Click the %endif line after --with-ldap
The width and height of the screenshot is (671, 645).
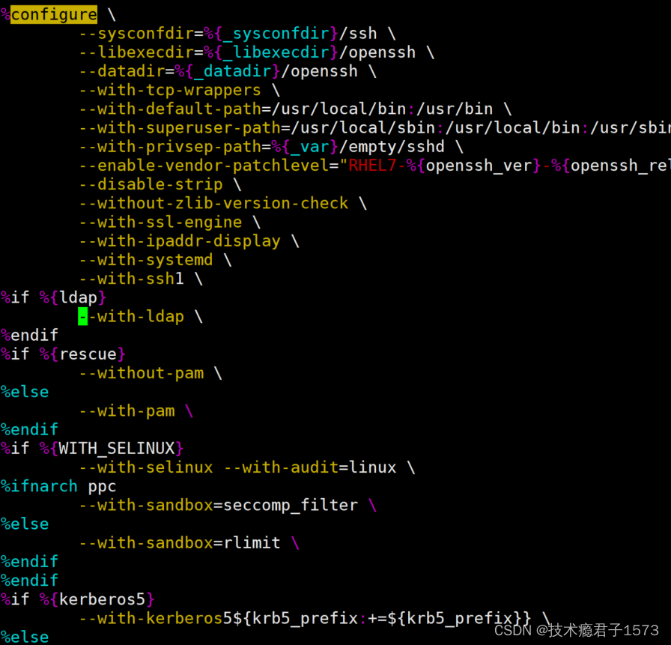tap(29, 335)
